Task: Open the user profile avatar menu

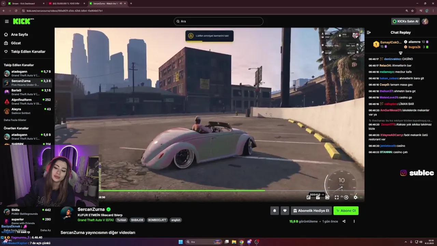Action: [425, 21]
